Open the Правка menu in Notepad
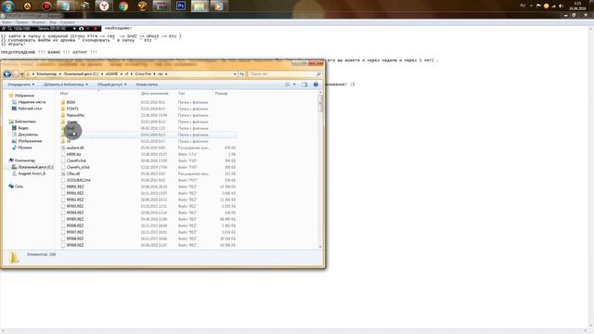The image size is (594, 334). pyautogui.click(x=21, y=22)
